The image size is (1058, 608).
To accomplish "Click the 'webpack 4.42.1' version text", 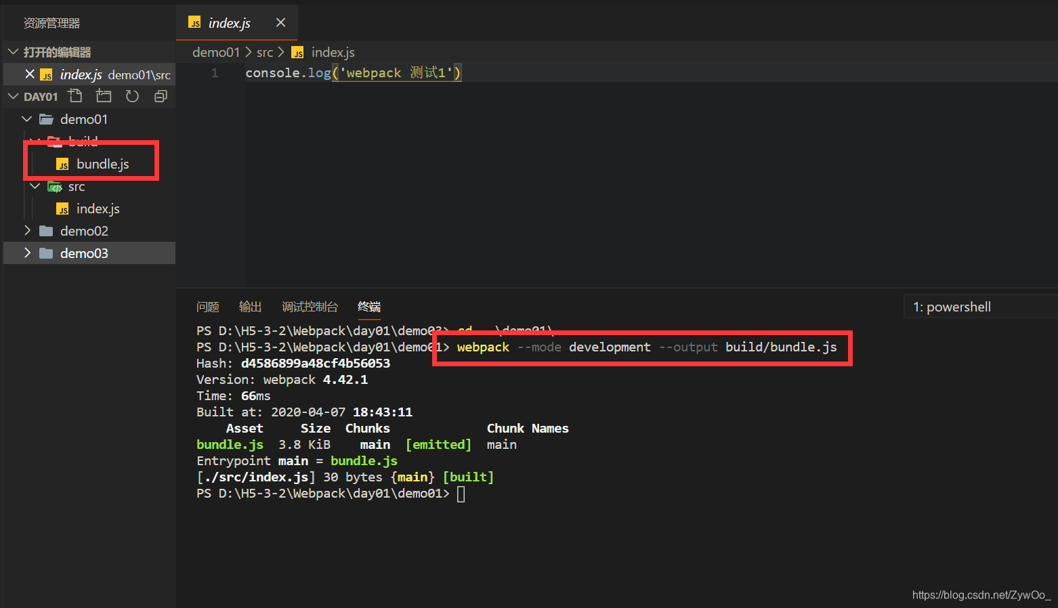I will click(316, 379).
